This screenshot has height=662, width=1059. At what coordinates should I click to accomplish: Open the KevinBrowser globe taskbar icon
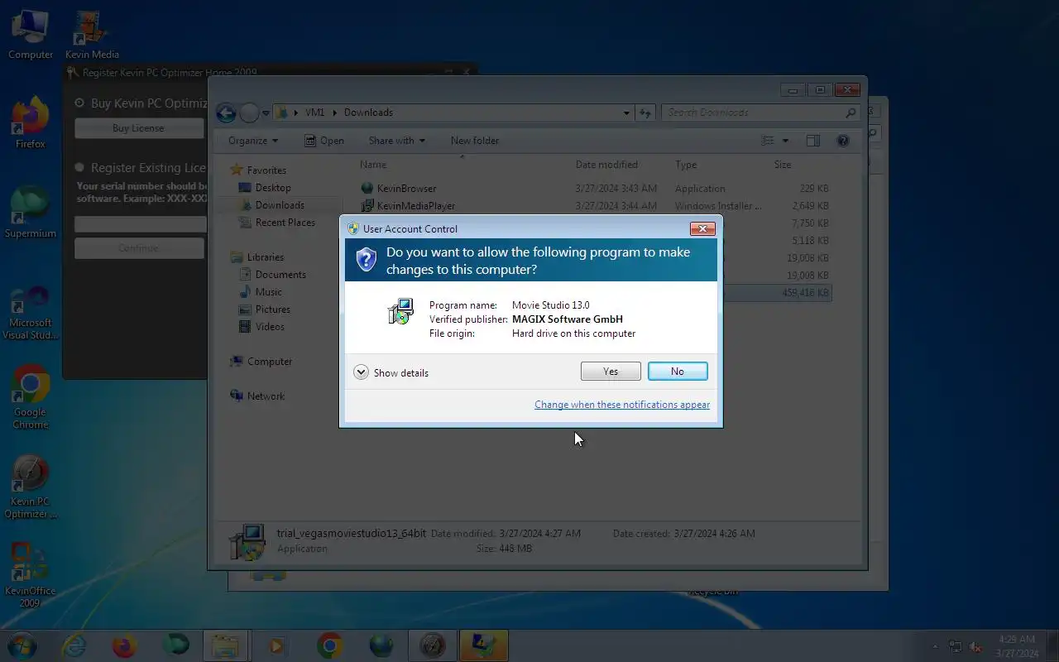point(381,645)
